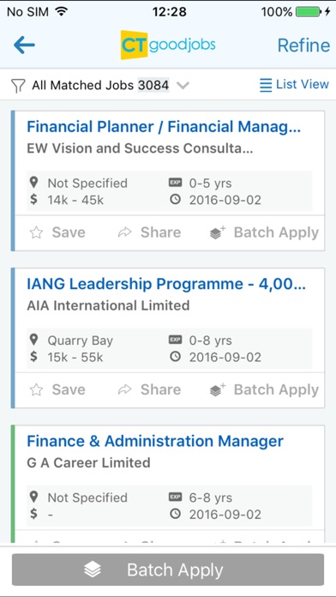Select the AIA International Limited company name
Viewport: 336px width, 597px height.
coord(108,305)
